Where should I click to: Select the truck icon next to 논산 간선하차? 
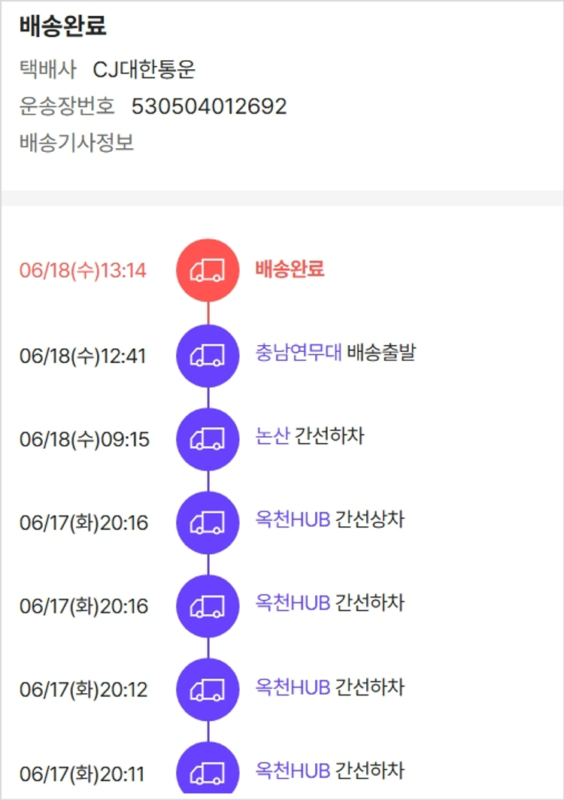208,439
